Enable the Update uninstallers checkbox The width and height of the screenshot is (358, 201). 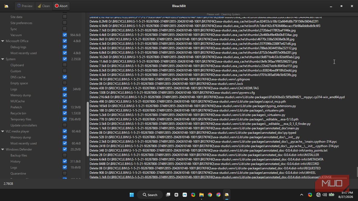pos(65,125)
